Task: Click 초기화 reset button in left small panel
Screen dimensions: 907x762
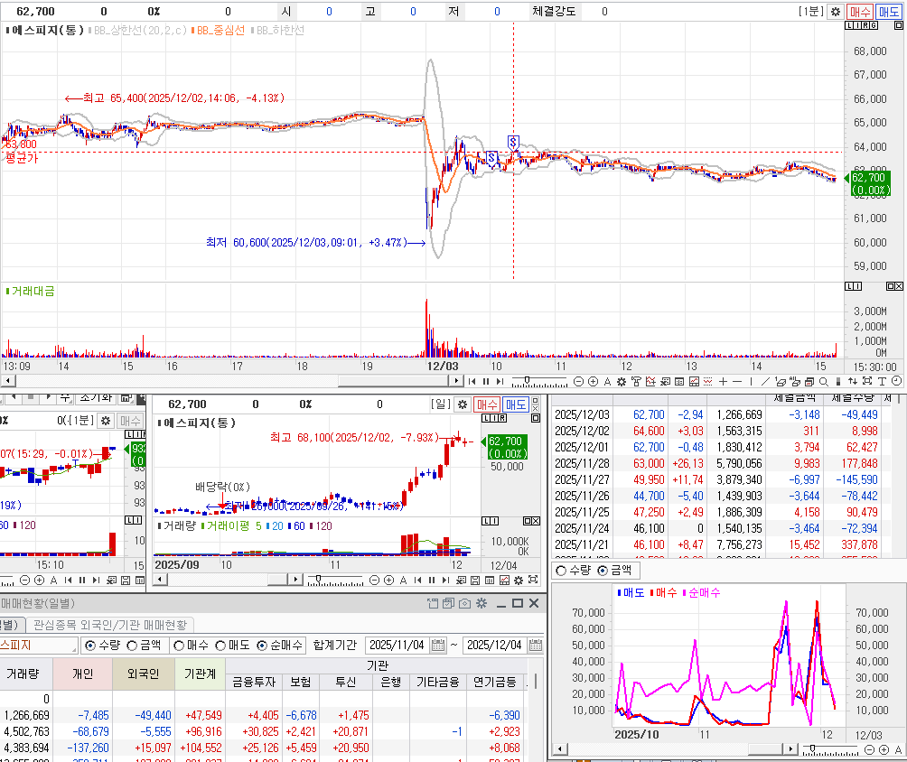Action: coord(96,398)
